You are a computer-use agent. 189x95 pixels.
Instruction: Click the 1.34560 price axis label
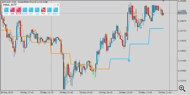point(182,51)
